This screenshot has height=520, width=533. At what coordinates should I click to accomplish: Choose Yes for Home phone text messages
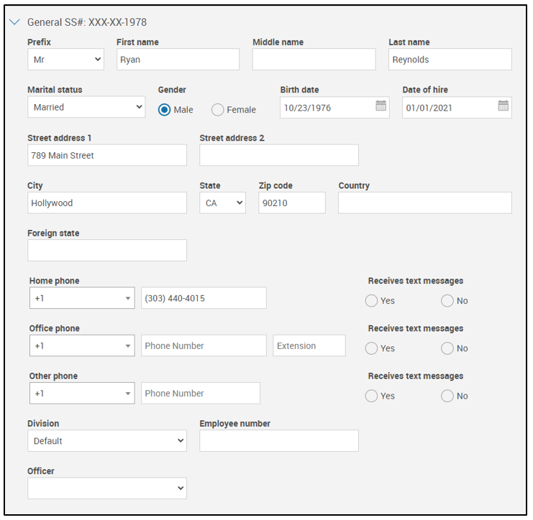[x=372, y=301]
